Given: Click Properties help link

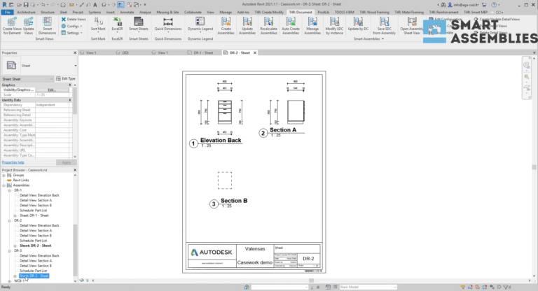Looking at the screenshot, I should [x=13, y=162].
